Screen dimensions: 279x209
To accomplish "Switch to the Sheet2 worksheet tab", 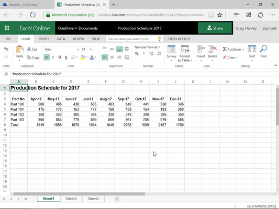I will pos(71,199).
